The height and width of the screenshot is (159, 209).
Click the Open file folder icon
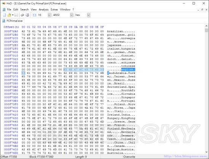tap(9, 15)
